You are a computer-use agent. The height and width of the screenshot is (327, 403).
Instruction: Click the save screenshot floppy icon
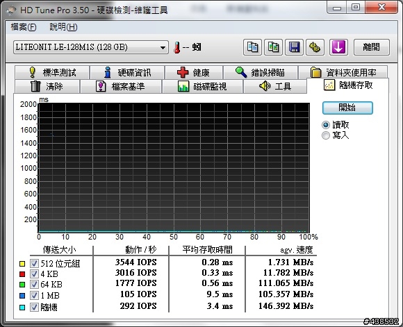[294, 47]
